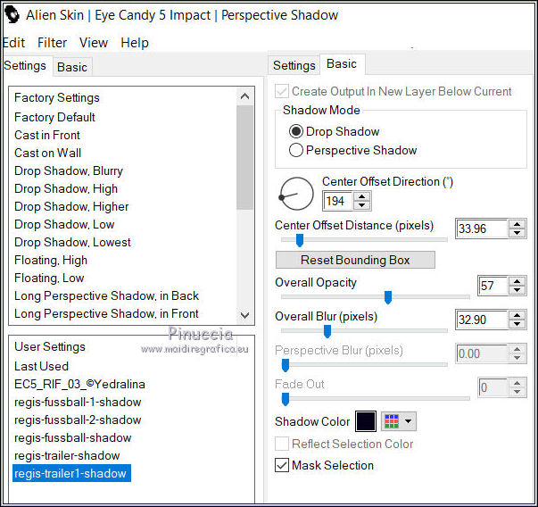Select Long Perspective Shadow, in Front preset
The image size is (538, 507).
[x=106, y=313]
